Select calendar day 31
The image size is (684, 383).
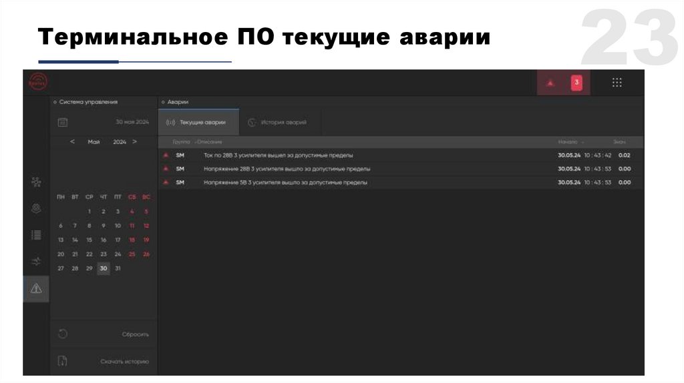[118, 268]
